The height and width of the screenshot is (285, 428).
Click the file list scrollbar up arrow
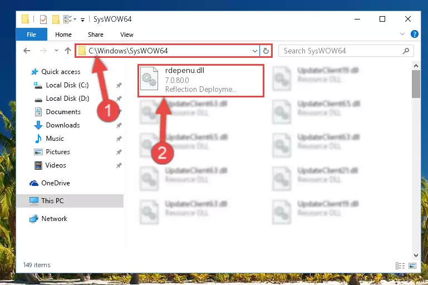click(416, 66)
